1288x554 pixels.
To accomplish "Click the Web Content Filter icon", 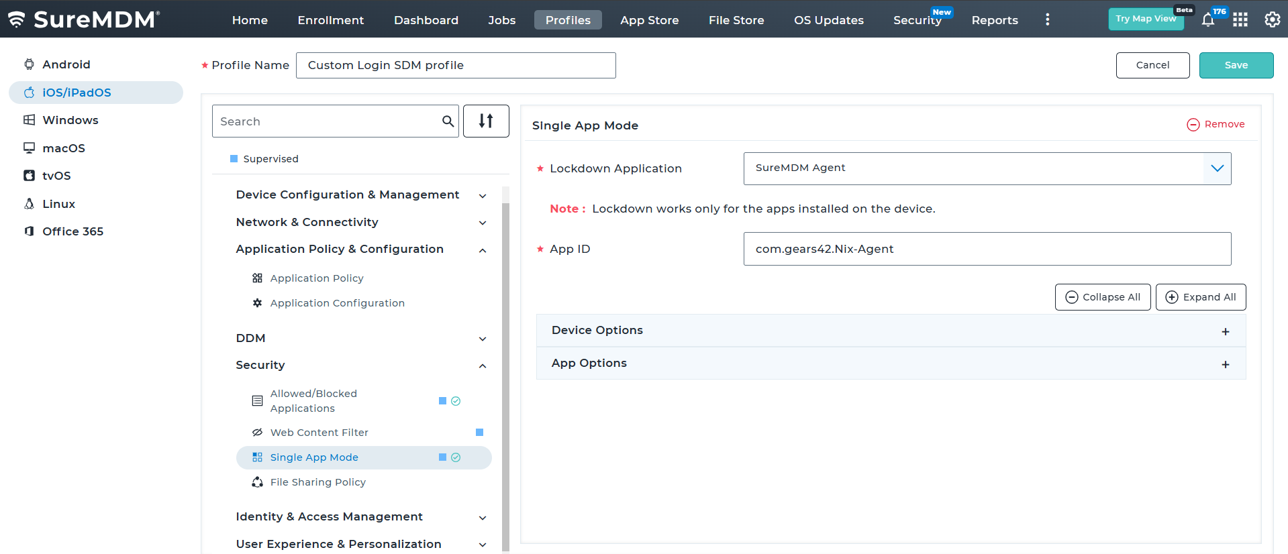I will click(x=257, y=433).
